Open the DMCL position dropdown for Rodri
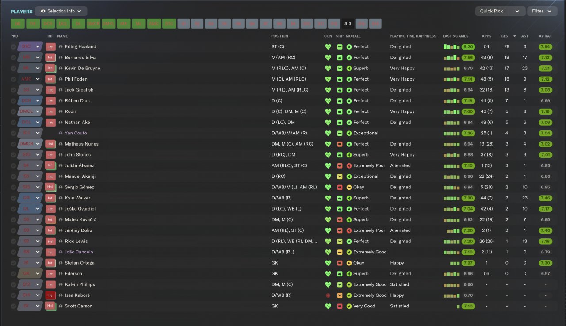The image size is (566, 326). (x=30, y=111)
